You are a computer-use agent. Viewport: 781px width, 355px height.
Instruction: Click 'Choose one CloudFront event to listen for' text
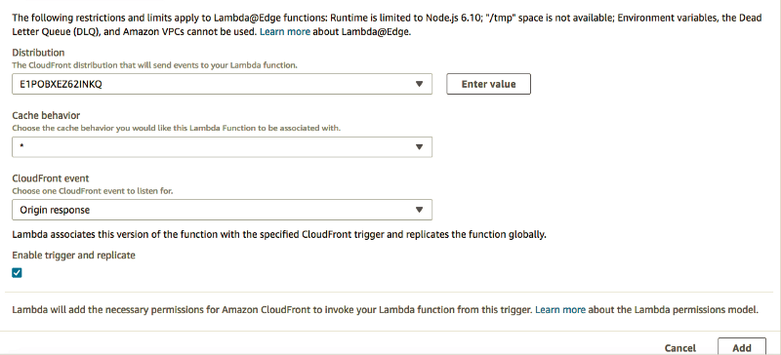93,191
